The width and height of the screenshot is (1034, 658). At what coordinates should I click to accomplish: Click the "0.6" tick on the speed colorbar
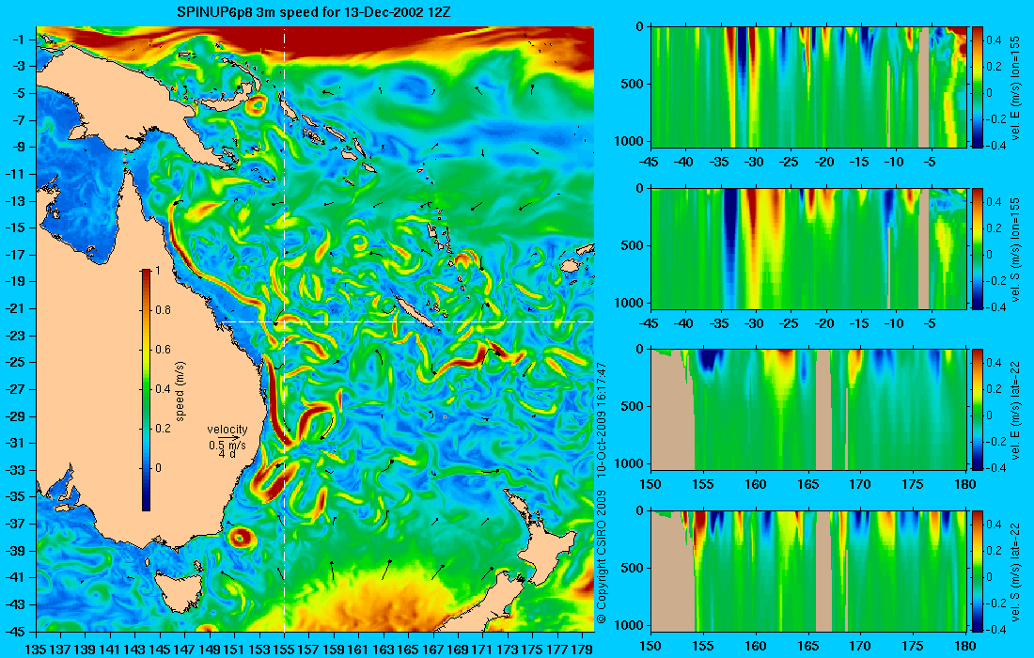click(163, 350)
